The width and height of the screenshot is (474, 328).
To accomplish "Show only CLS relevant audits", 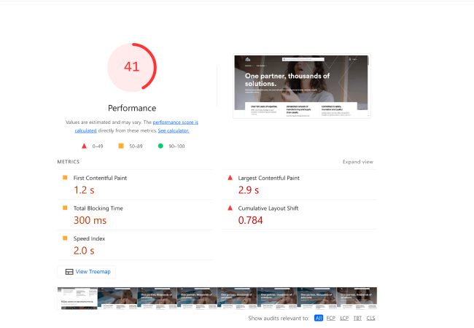I will [x=370, y=319].
